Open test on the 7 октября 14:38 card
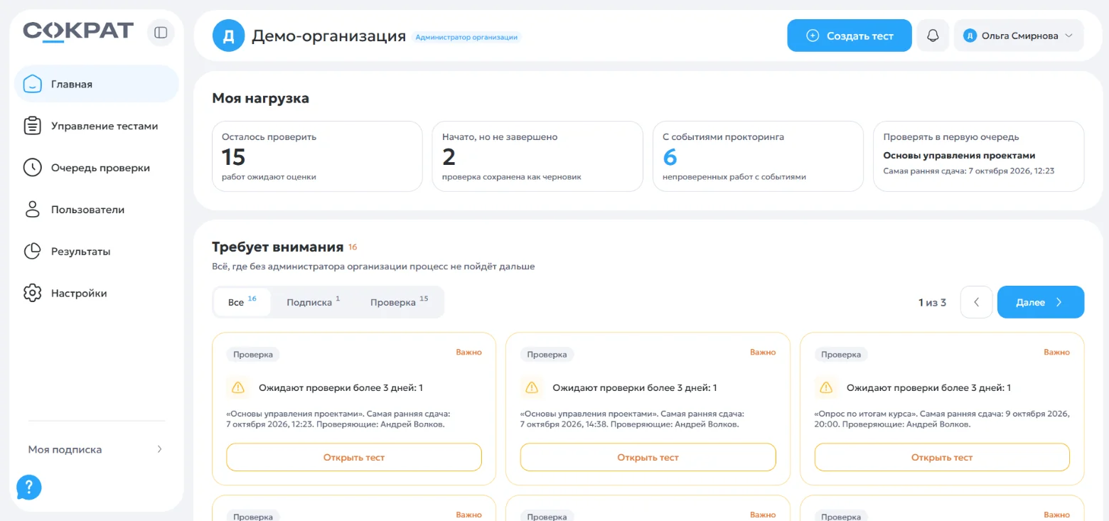 648,457
